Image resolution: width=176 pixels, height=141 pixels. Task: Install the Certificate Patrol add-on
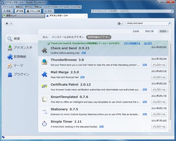coord(159,89)
